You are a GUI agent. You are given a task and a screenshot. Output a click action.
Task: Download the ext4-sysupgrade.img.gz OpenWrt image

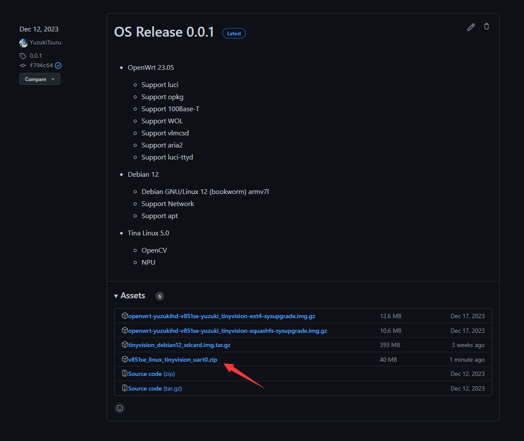[222, 316]
